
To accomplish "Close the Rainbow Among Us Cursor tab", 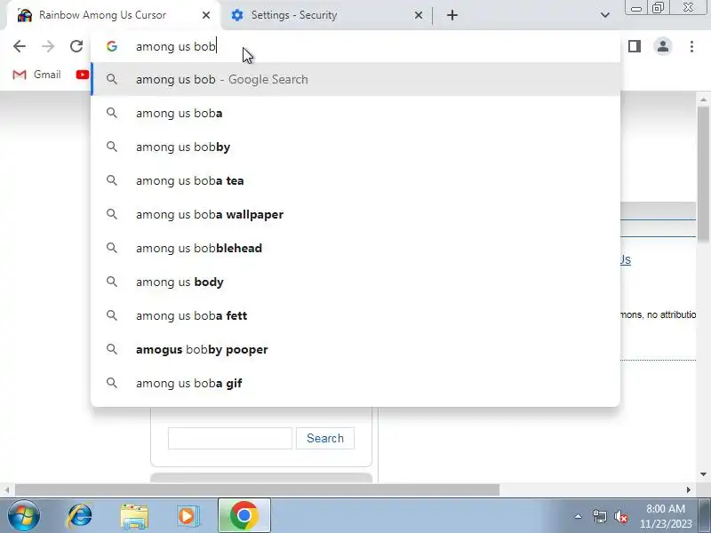I will click(206, 15).
